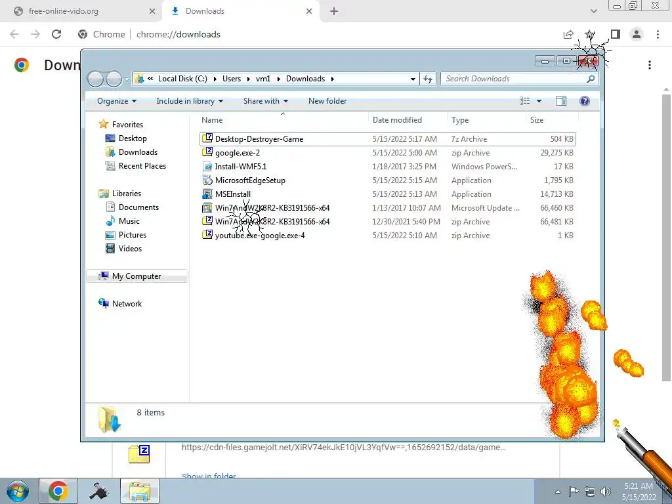Toggle the Explorer preview pane button
This screenshot has width=672, height=504.
[x=561, y=100]
